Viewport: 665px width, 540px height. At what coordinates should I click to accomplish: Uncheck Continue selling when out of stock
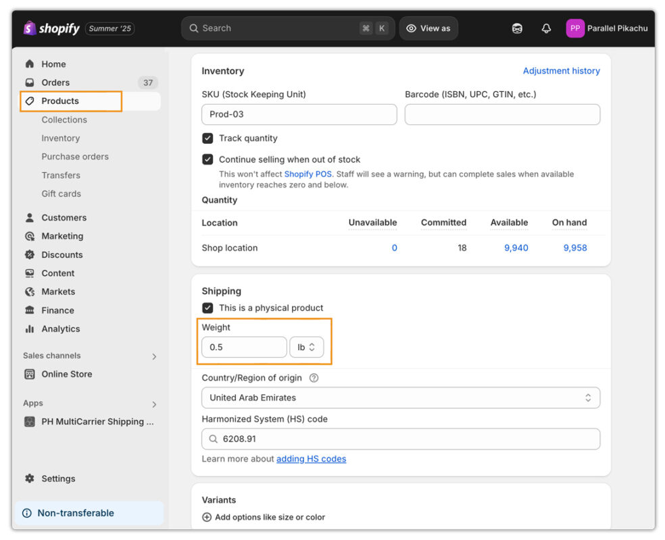207,159
